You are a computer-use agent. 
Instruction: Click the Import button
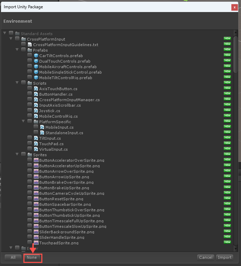click(x=224, y=257)
